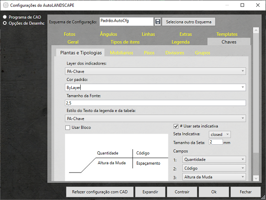Viewport: 266px width, 200px height.
Task: Click the Seleciona outro Esquema button
Action: (188, 21)
